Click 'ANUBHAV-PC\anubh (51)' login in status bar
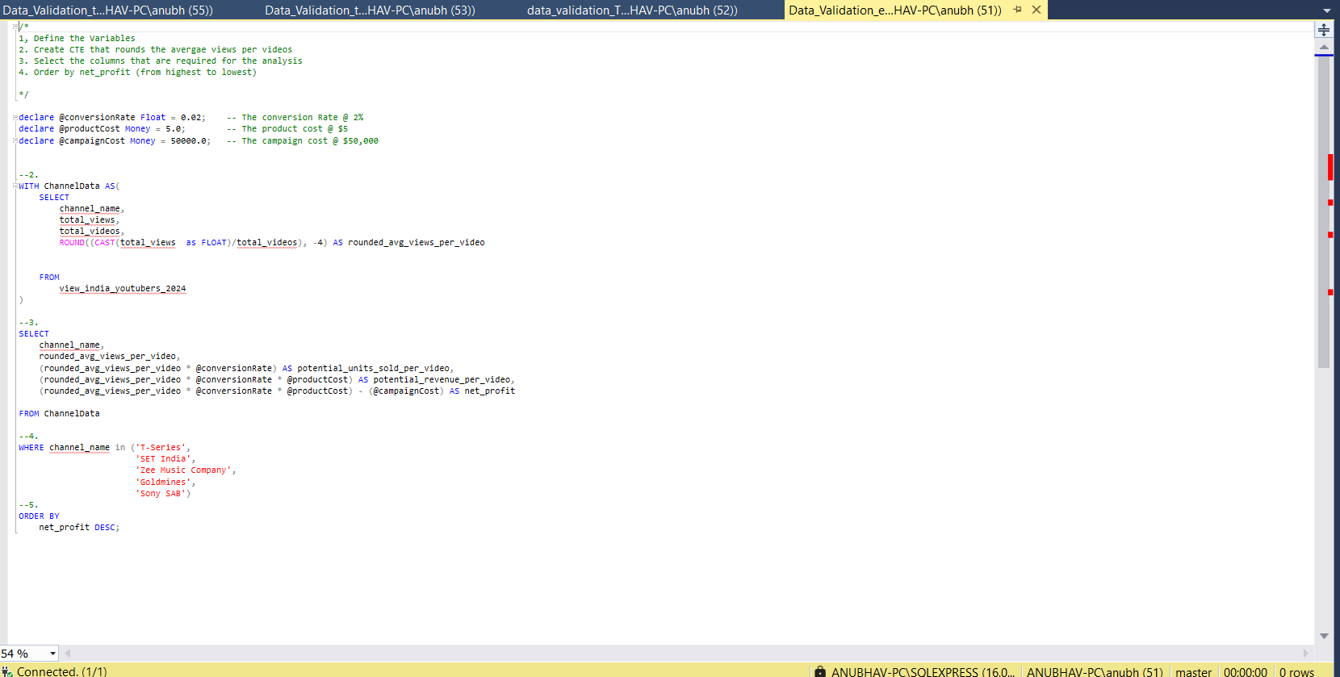The height and width of the screenshot is (677, 1340). click(x=1095, y=671)
